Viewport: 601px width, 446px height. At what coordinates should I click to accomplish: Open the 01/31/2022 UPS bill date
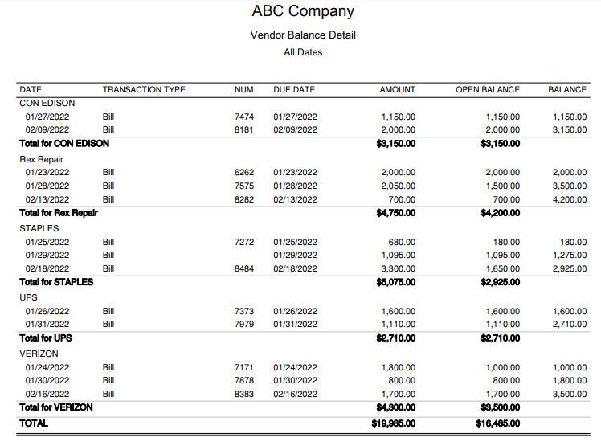[47, 324]
